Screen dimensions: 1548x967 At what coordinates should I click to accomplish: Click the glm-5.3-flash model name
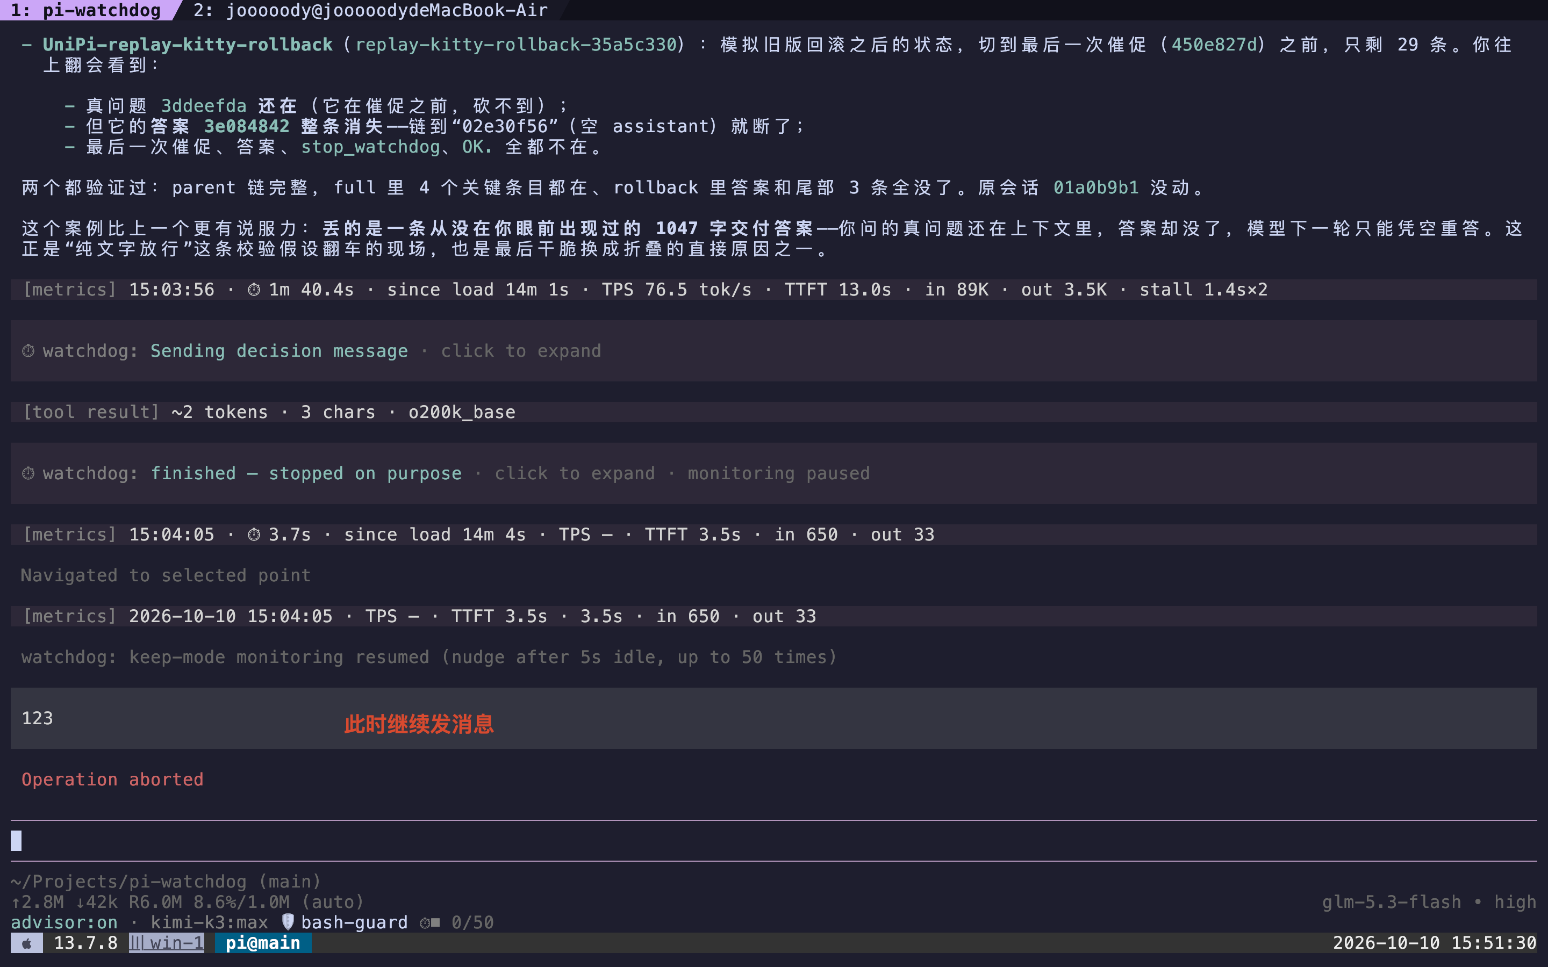[x=1391, y=902]
